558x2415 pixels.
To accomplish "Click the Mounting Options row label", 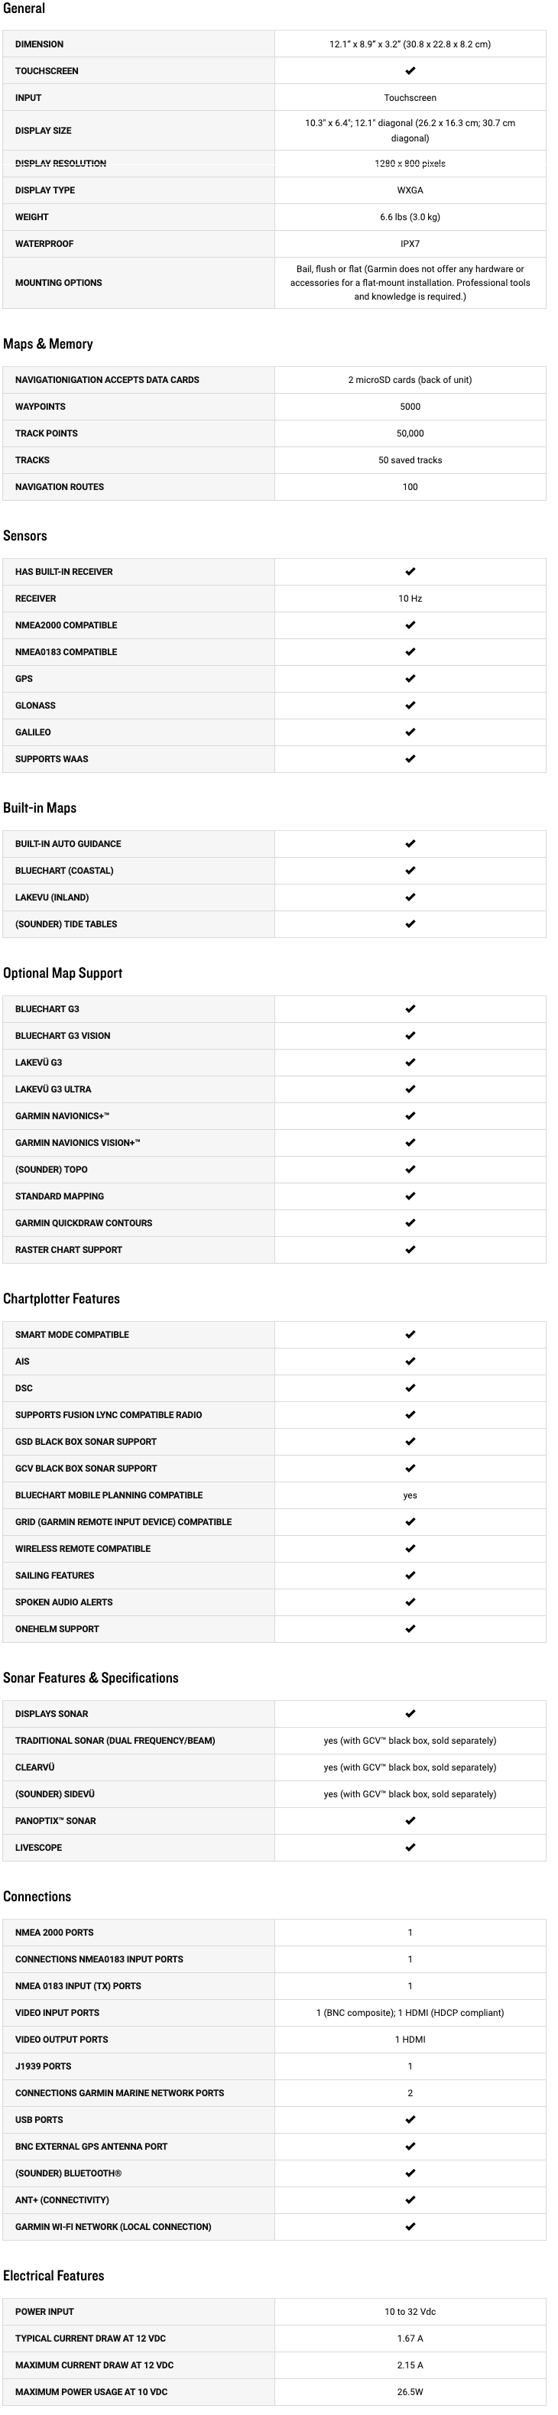I will coord(58,282).
